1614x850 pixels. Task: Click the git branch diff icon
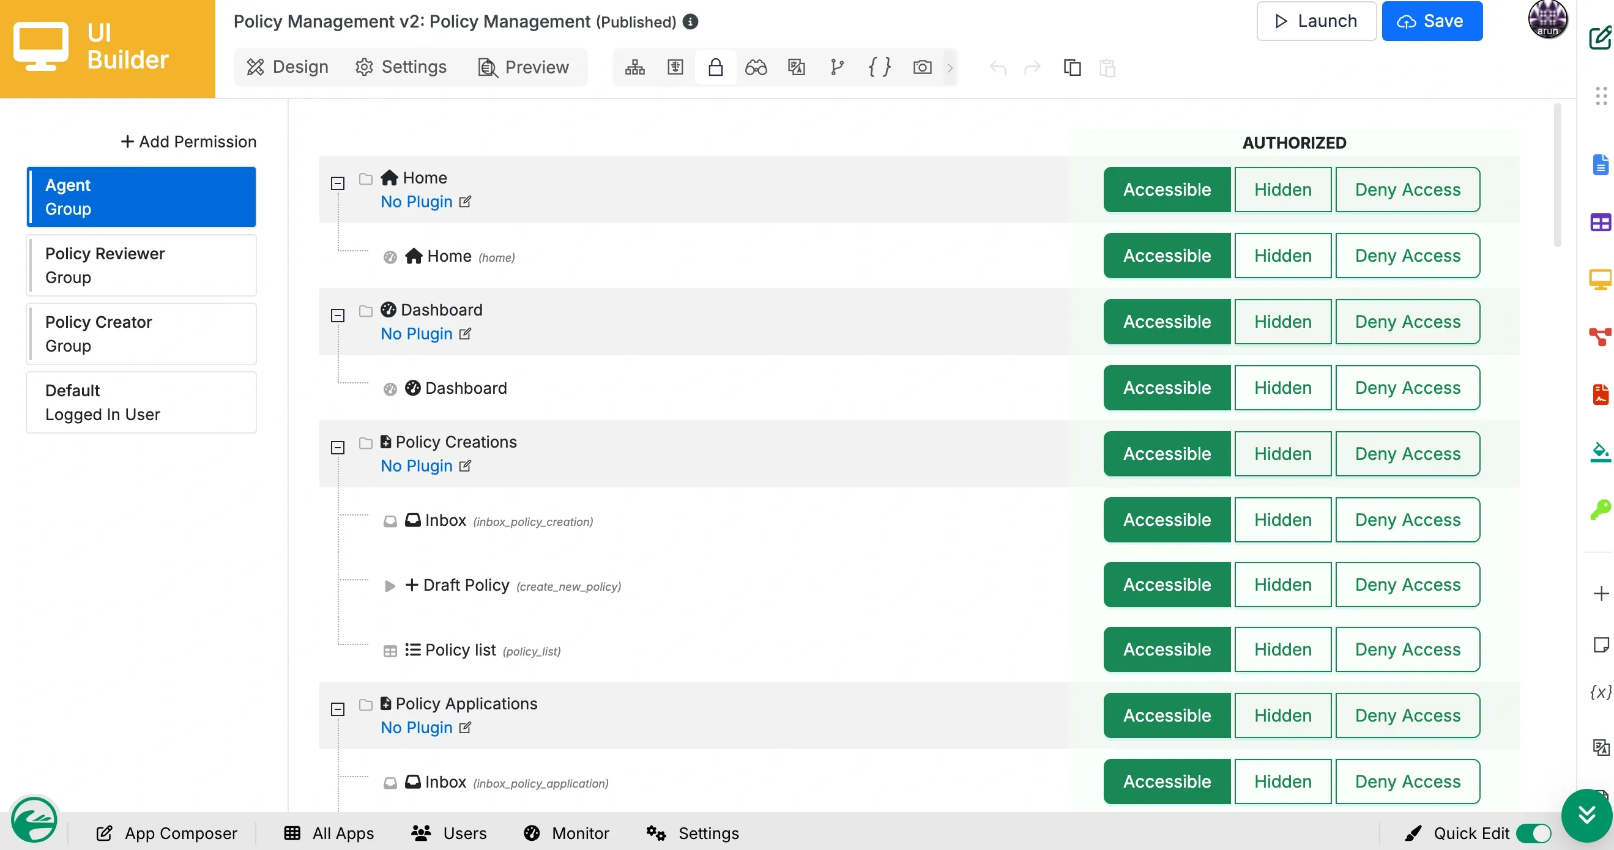coord(836,67)
